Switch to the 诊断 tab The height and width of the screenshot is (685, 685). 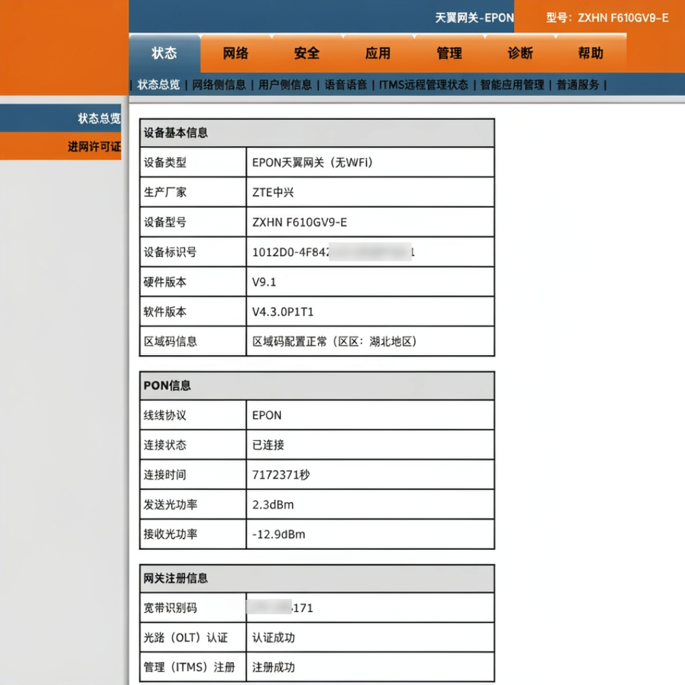point(520,53)
